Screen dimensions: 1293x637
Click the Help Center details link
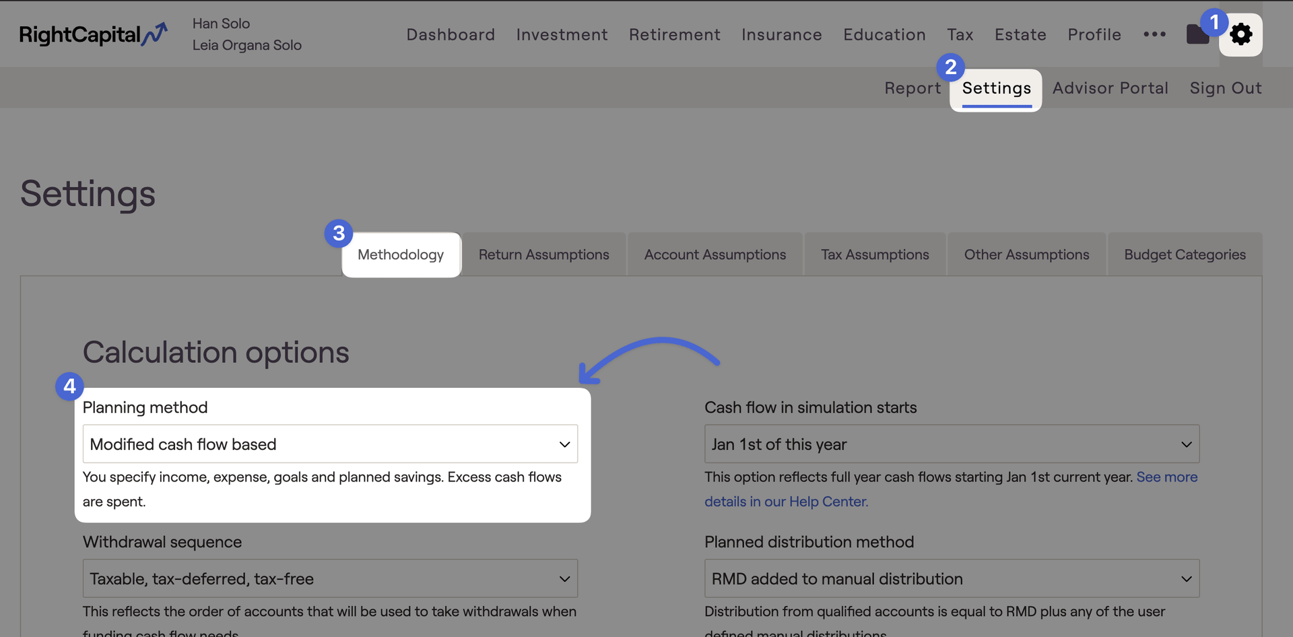tap(786, 502)
